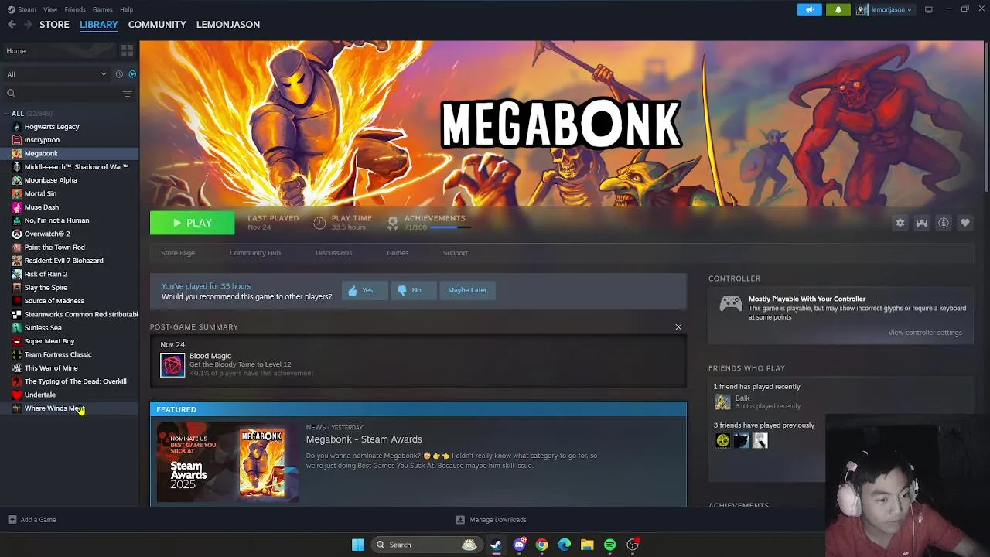990x557 pixels.
Task: Open advanced filter options icon
Action: click(128, 94)
